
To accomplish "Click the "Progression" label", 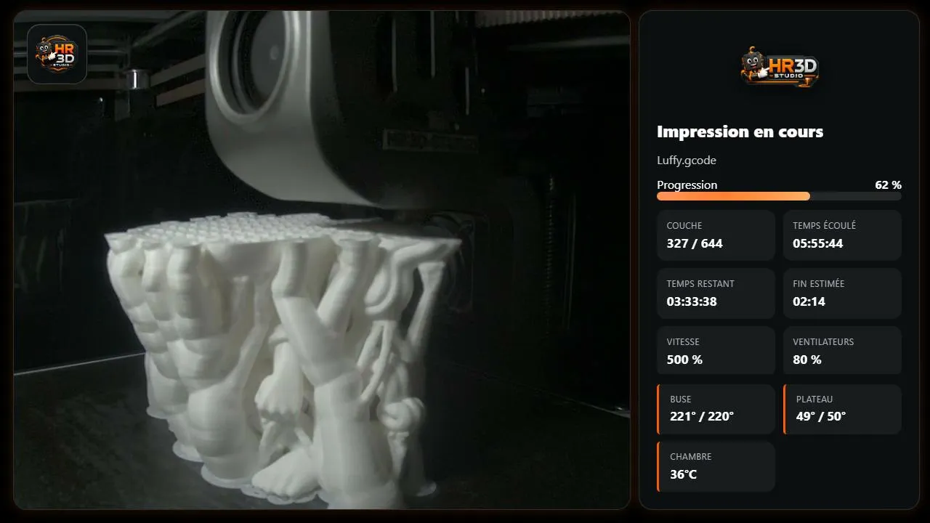I will coord(687,185).
